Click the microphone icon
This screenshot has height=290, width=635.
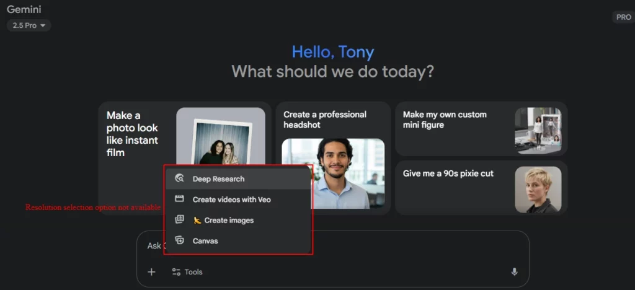click(x=514, y=272)
